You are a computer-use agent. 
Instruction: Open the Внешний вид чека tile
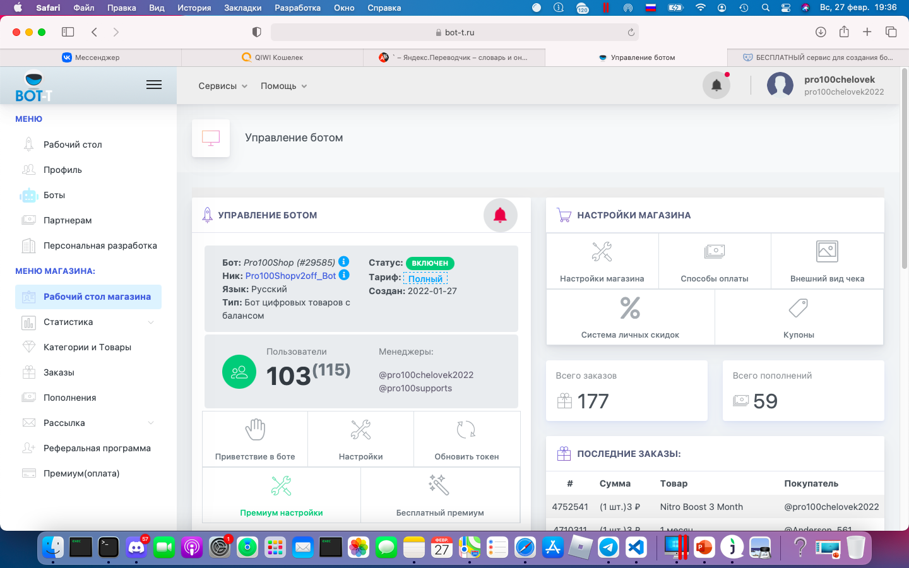[x=827, y=261]
